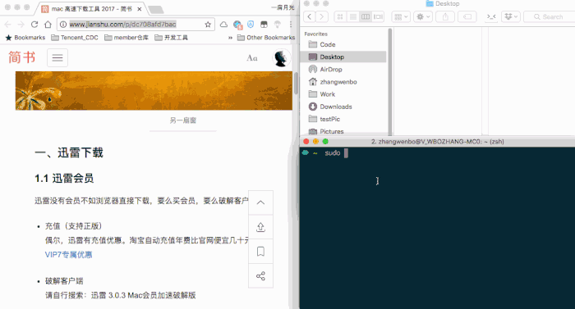The image size is (575, 309).
Task: Click 另一扇窗 caption text
Action: tap(183, 120)
